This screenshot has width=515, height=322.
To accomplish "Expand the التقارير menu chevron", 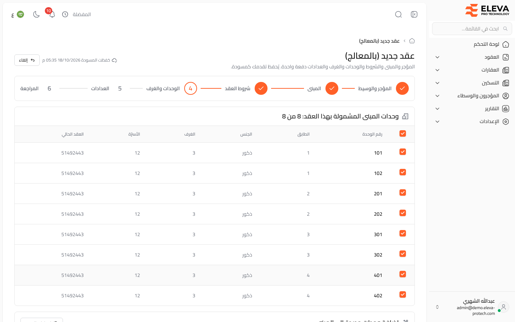I will click(x=437, y=109).
